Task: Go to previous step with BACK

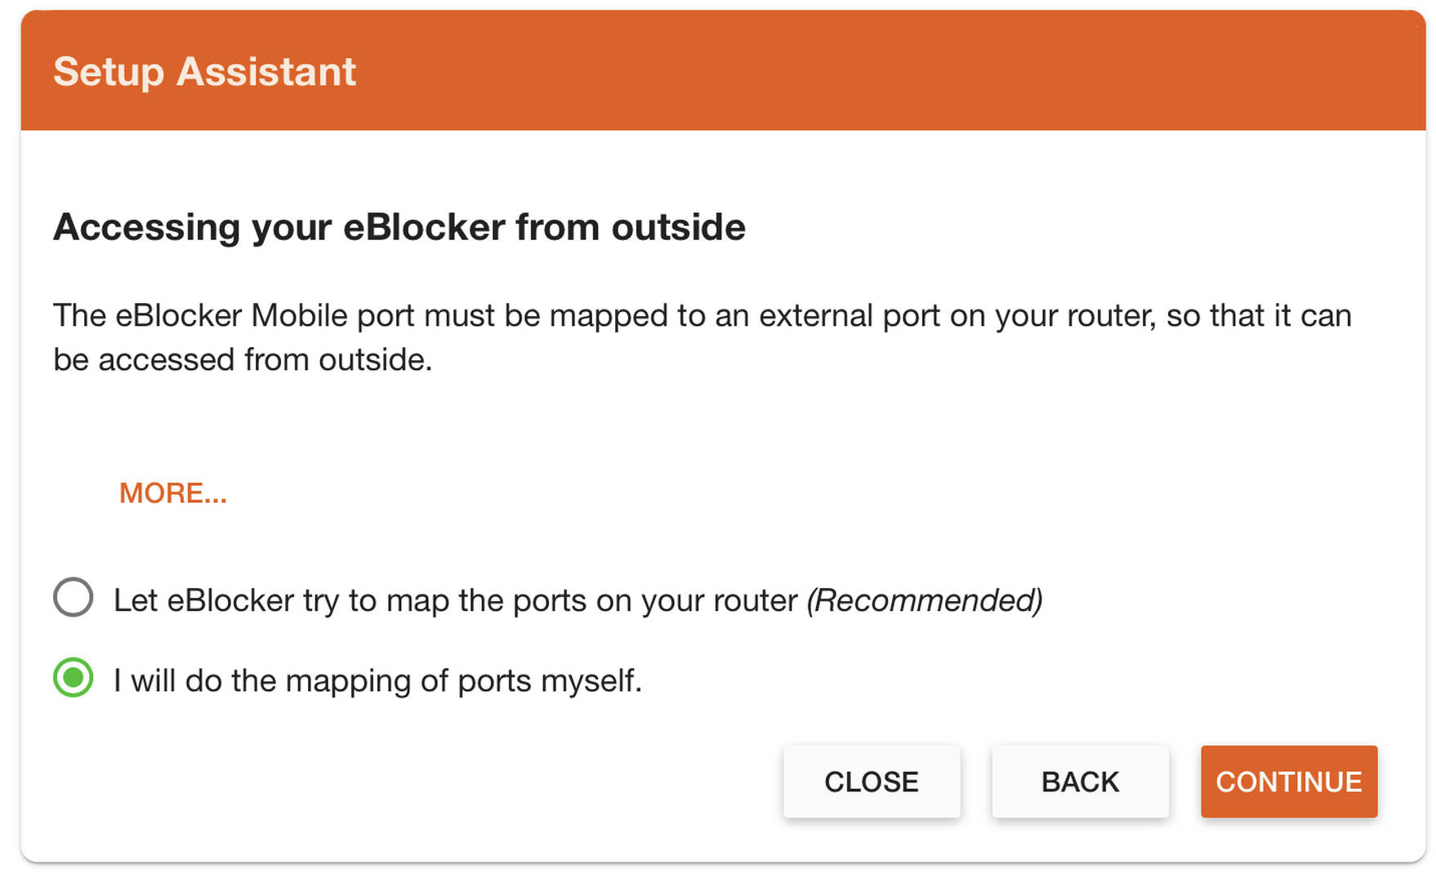Action: [x=1080, y=782]
